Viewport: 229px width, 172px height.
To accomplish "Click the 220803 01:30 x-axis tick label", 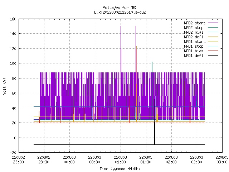I will (146, 159).
